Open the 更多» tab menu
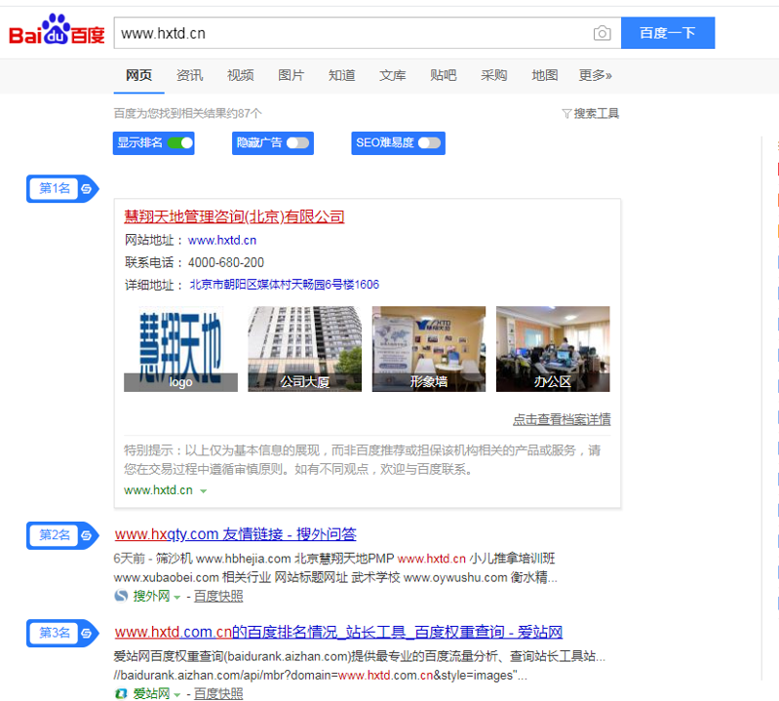Viewport: 779px width, 701px height. coord(595,75)
